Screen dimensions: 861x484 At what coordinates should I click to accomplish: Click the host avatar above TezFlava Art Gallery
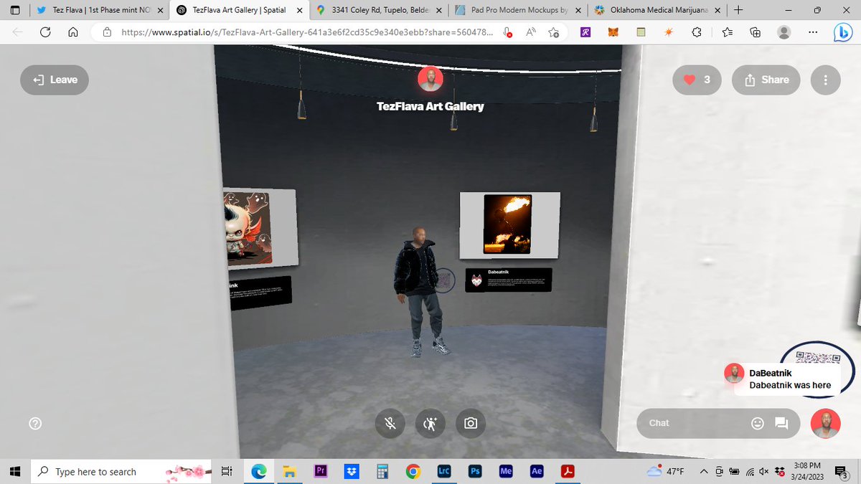[430, 80]
